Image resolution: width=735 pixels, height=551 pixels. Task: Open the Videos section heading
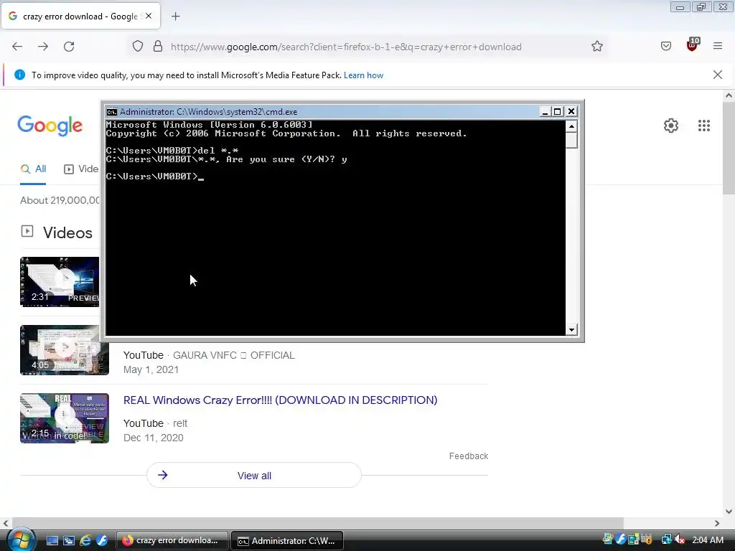[x=67, y=233]
